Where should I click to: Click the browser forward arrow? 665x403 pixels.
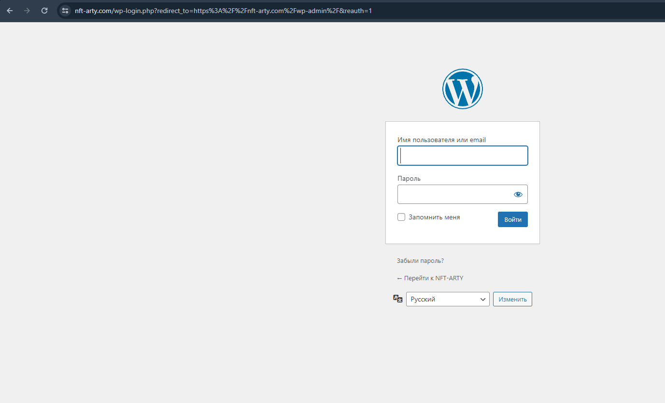[x=27, y=11]
